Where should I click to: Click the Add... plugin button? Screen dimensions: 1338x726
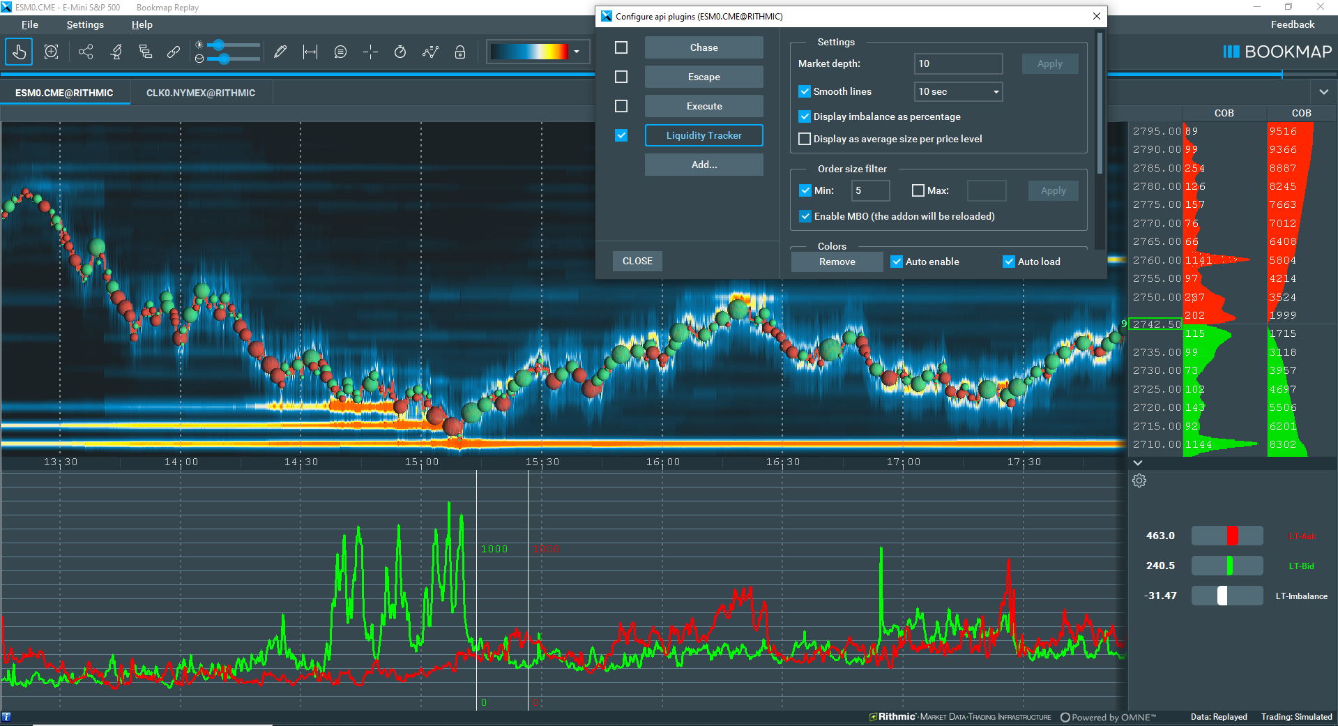[x=704, y=165]
